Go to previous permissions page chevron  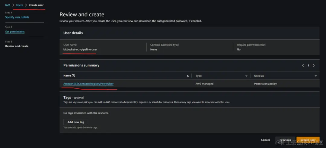tap(303, 66)
